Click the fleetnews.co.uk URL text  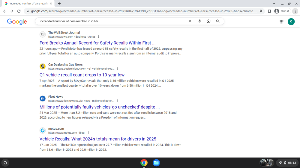click(81, 101)
